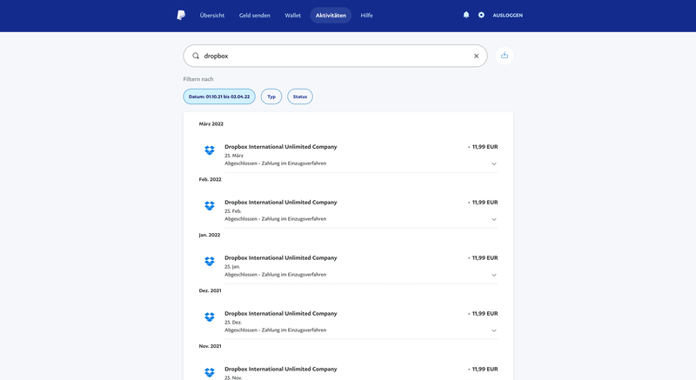Click Dropbox logo of 25. März transaction
Screen dimensions: 696x380
[210, 150]
